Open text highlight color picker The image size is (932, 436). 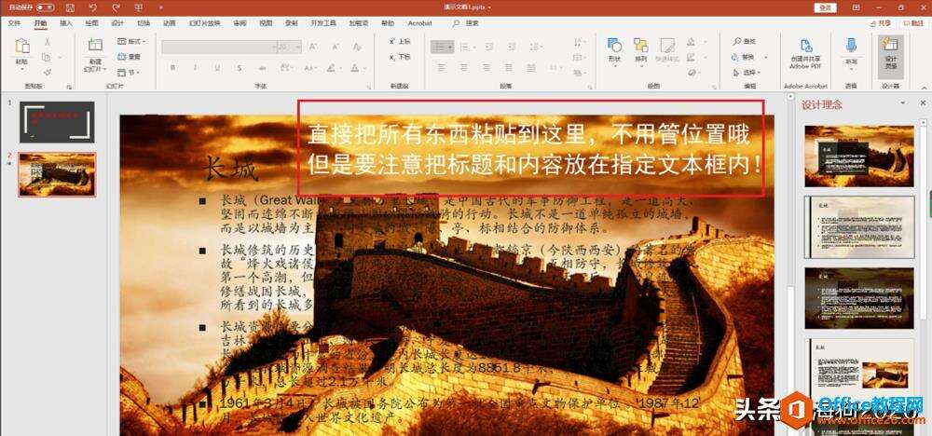(333, 68)
